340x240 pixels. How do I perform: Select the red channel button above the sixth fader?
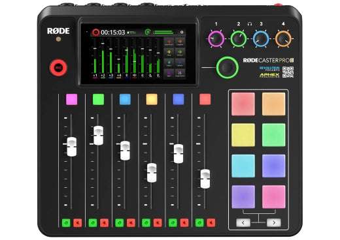click(x=205, y=100)
